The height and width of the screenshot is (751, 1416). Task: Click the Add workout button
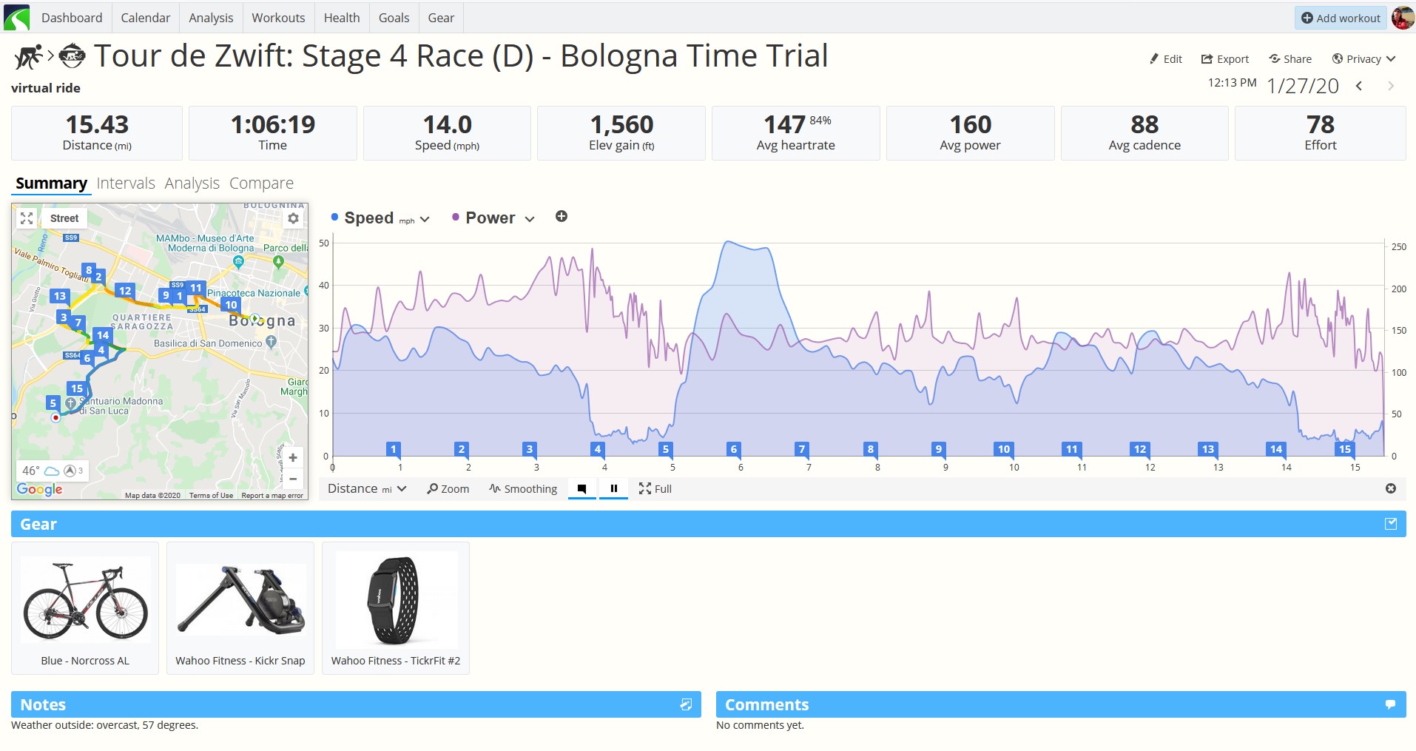click(1341, 18)
